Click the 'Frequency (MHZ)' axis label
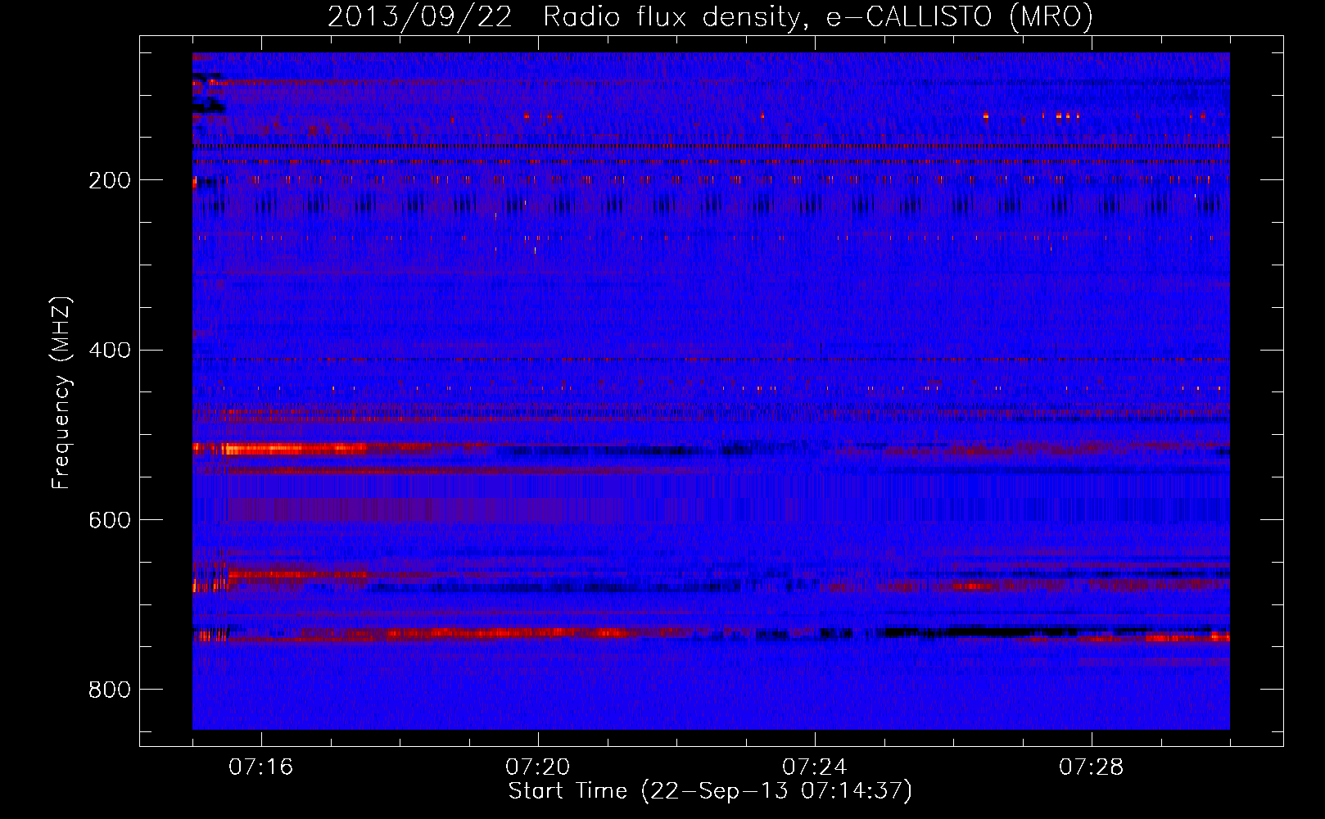The image size is (1325, 819). coord(61,392)
